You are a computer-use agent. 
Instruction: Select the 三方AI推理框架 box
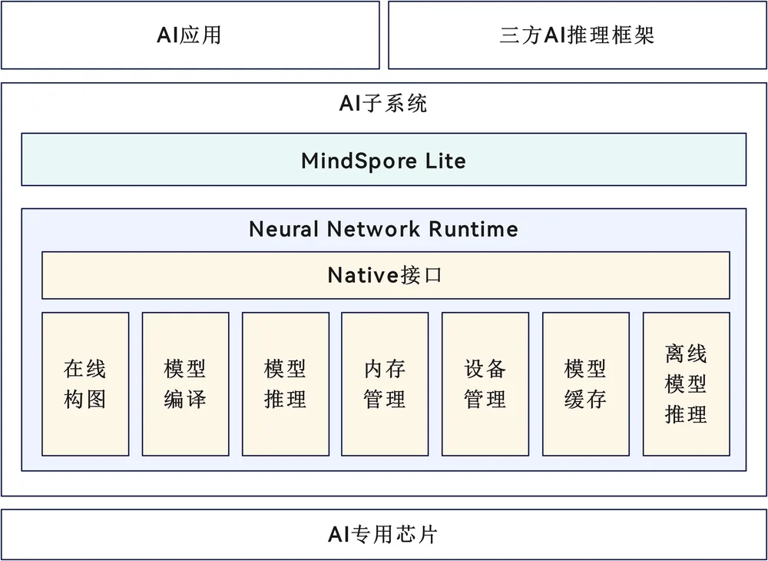[x=578, y=35]
